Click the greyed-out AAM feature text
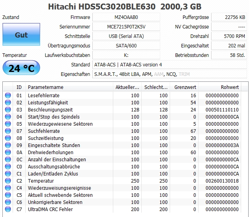The image size is (249, 217). point(159,74)
